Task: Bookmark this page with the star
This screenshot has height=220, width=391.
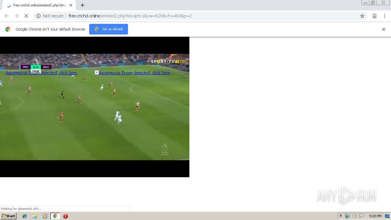Action: click(362, 16)
